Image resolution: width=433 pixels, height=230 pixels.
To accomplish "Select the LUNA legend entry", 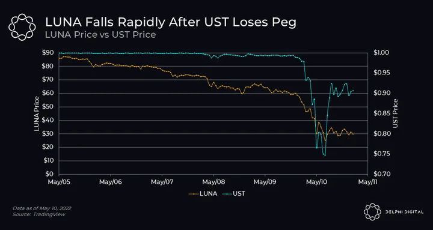I will point(203,193).
